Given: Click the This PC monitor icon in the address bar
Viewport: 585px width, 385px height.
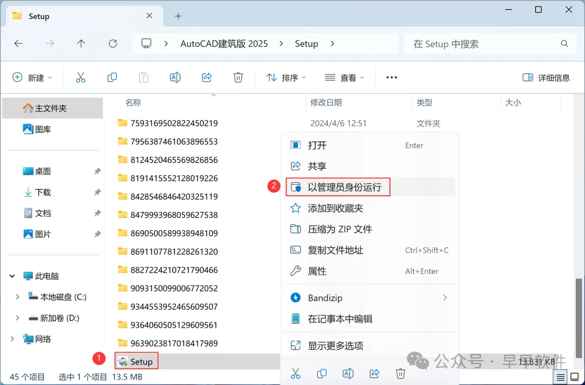Looking at the screenshot, I should click(146, 44).
